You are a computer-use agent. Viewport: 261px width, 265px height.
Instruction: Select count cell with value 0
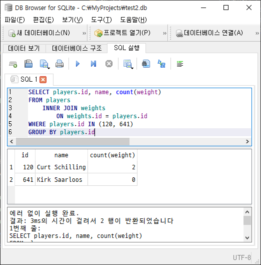112,179
